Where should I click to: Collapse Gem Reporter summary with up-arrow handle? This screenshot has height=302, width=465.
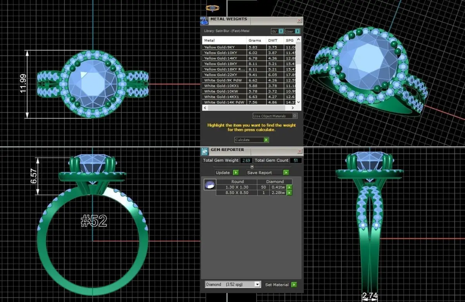click(252, 166)
